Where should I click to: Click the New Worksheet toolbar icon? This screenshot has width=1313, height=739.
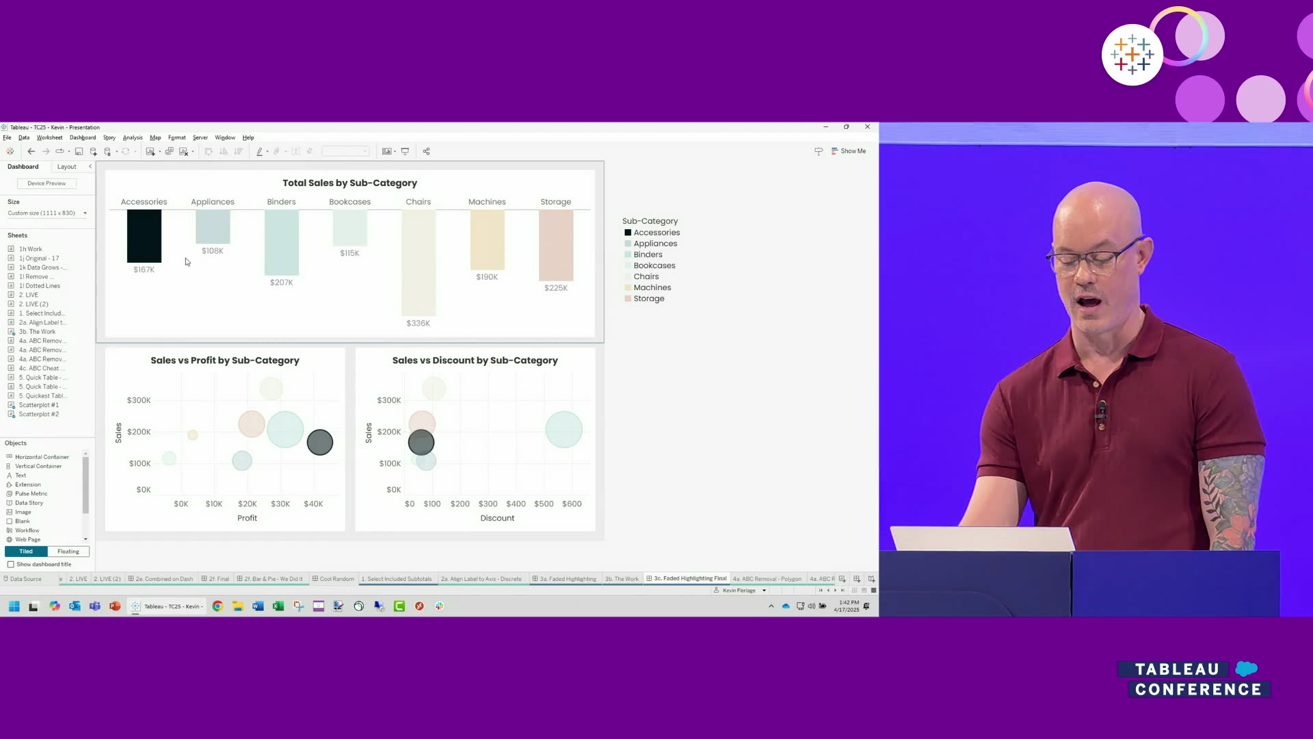(x=150, y=151)
